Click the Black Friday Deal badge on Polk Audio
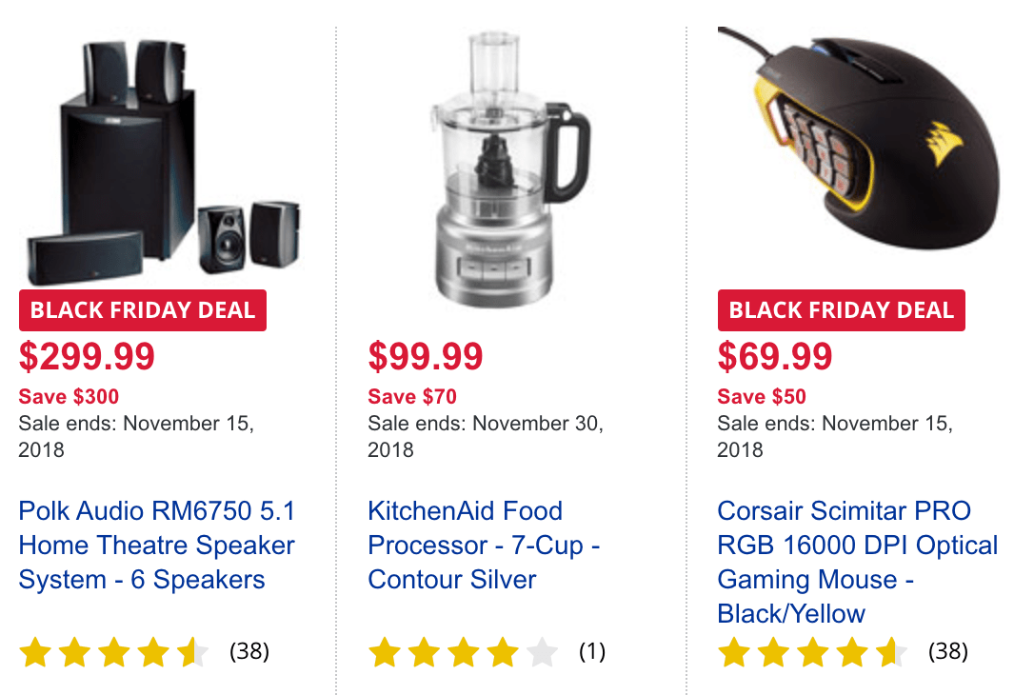The width and height of the screenshot is (1034, 695). pyautogui.click(x=143, y=310)
